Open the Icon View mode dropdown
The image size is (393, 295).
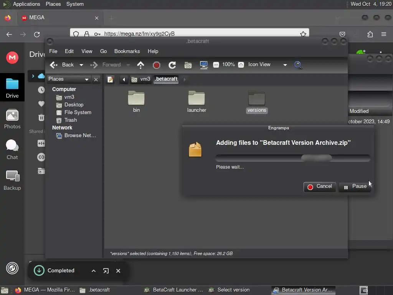267,65
